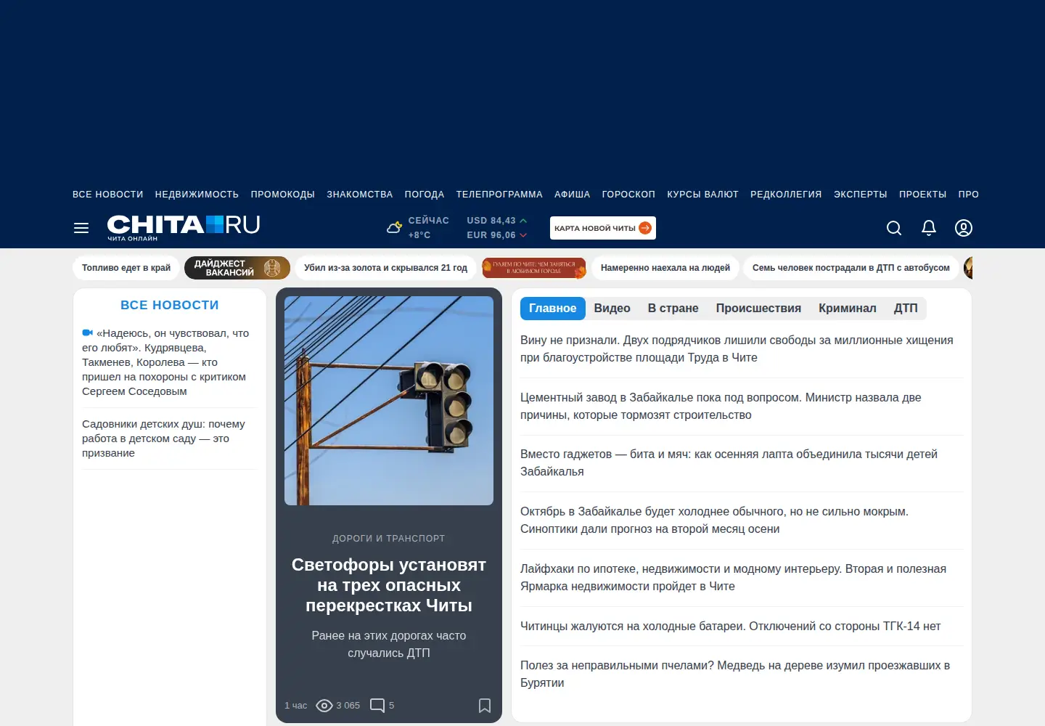Open the Криминал tab

[848, 309]
